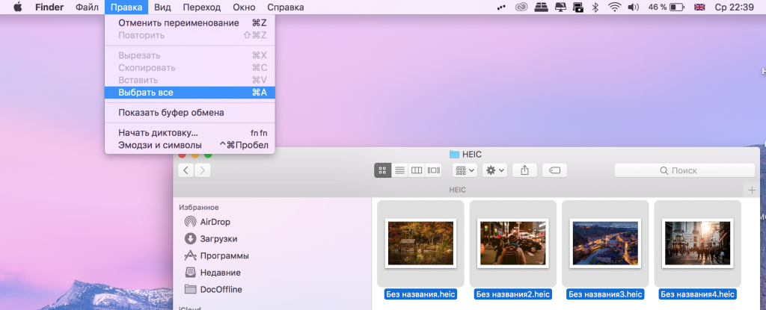Switch Finder to list view
Viewport: 766px width, 310px height.
click(x=399, y=170)
